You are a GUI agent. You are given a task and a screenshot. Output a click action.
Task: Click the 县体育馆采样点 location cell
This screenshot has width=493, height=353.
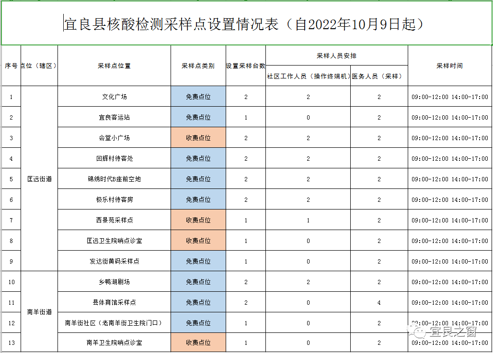115,302
